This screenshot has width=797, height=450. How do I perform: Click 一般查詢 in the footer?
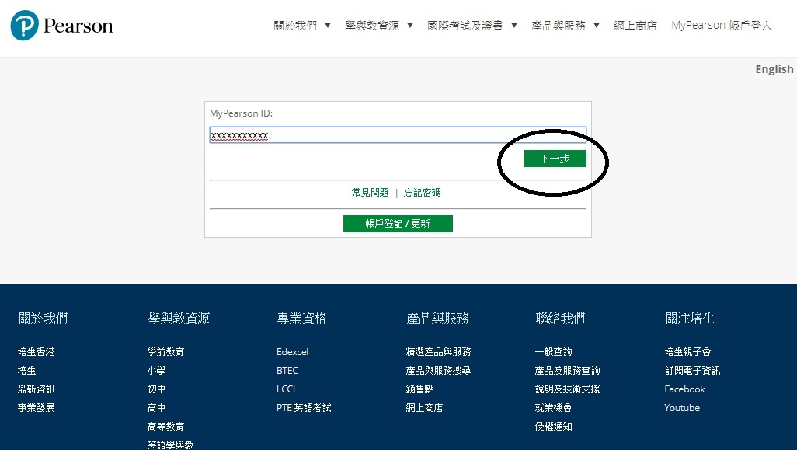554,352
